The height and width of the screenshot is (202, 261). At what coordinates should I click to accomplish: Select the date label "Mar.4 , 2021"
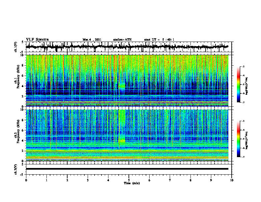tap(92, 40)
